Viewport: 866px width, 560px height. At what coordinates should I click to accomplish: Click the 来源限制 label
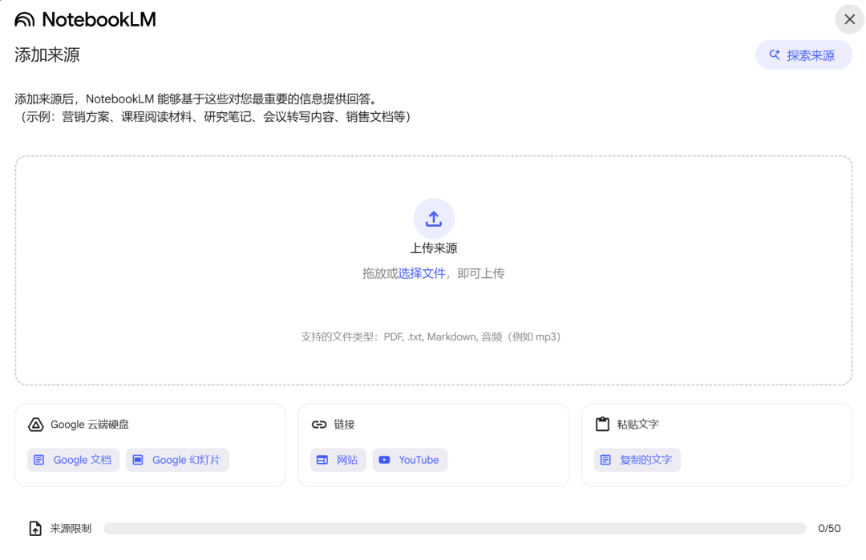71,529
